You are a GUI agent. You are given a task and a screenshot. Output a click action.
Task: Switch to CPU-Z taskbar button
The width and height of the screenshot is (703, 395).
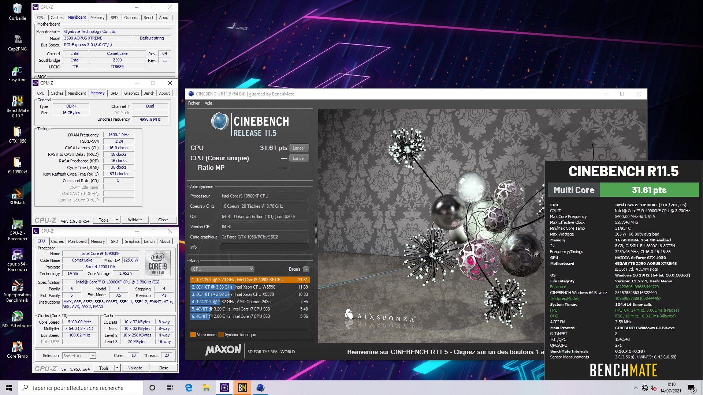[x=224, y=388]
